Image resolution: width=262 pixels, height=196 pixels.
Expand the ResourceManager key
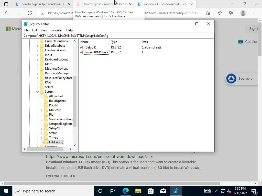tap(37, 73)
